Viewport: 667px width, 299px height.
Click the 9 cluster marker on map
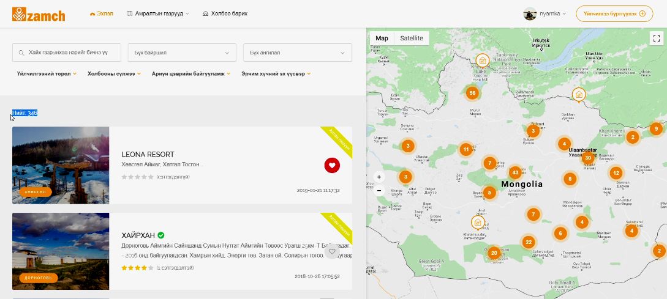pyautogui.click(x=657, y=128)
